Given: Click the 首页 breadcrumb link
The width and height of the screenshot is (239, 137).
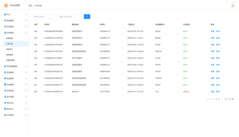Looking at the screenshot, I should pyautogui.click(x=30, y=5).
